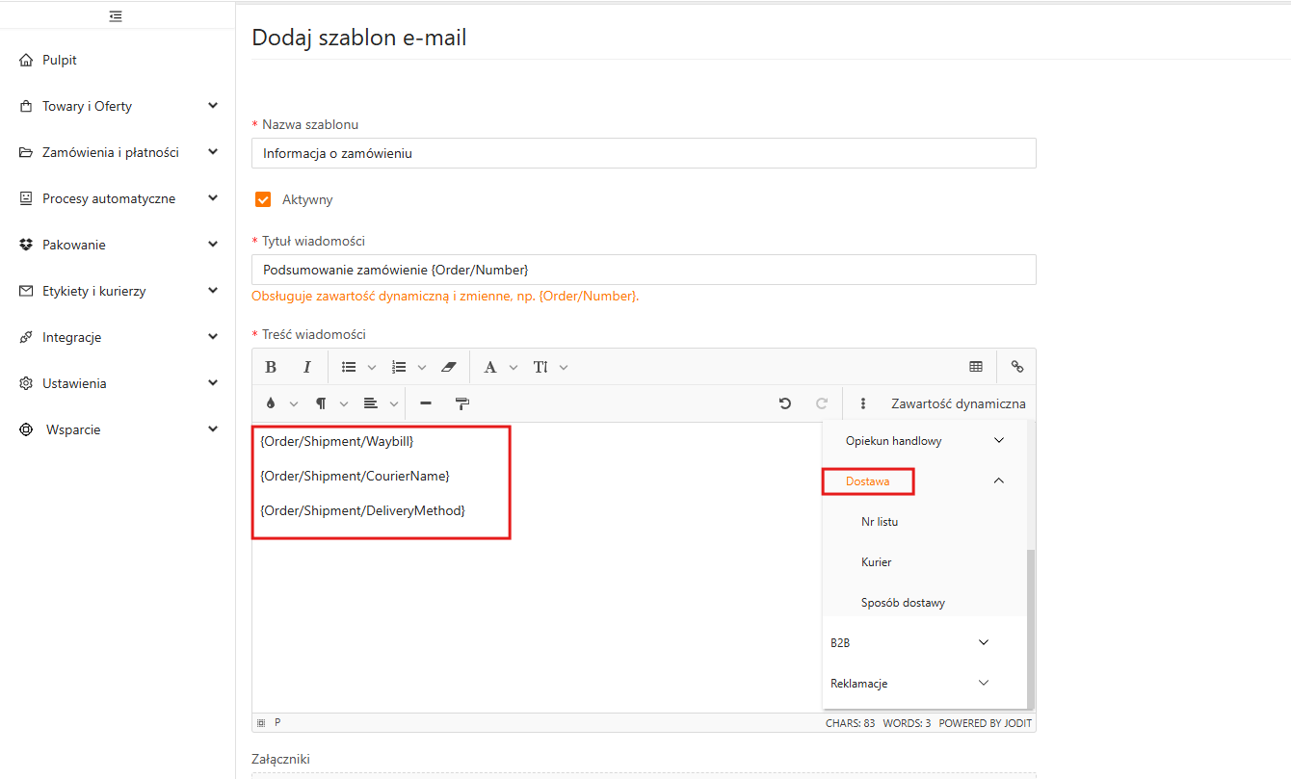Expand the Reklamacje section
Viewport: 1291px width, 779px height.
pos(983,684)
